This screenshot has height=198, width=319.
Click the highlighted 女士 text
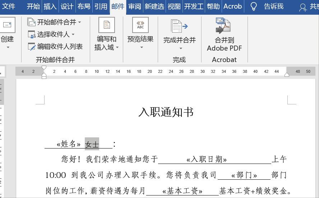92,144
